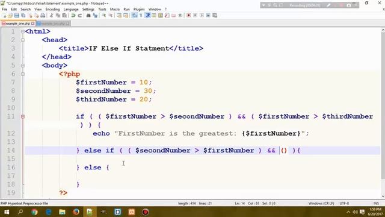Open the File menu

(x=4, y=9)
